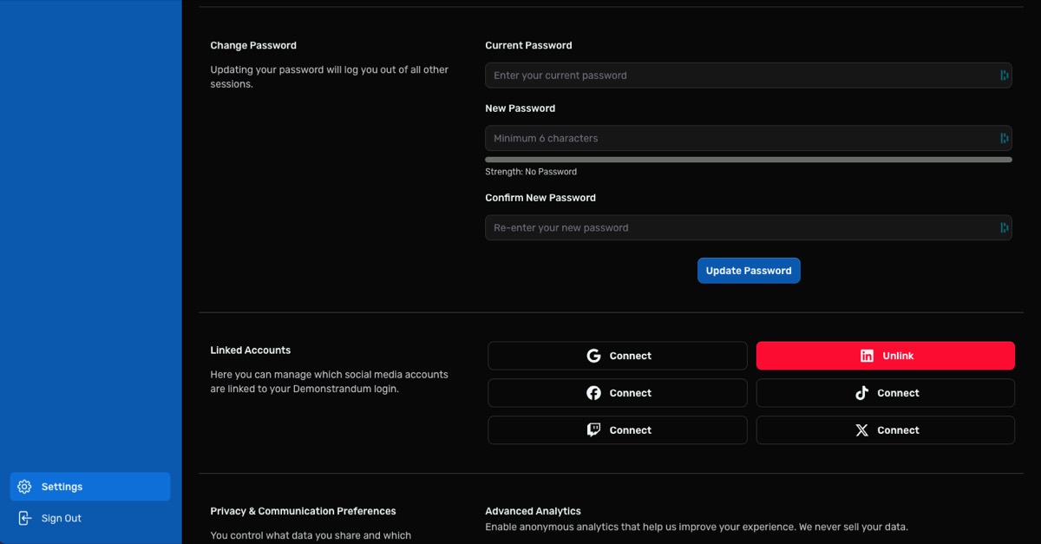Open Settings from the sidebar

(x=90, y=487)
